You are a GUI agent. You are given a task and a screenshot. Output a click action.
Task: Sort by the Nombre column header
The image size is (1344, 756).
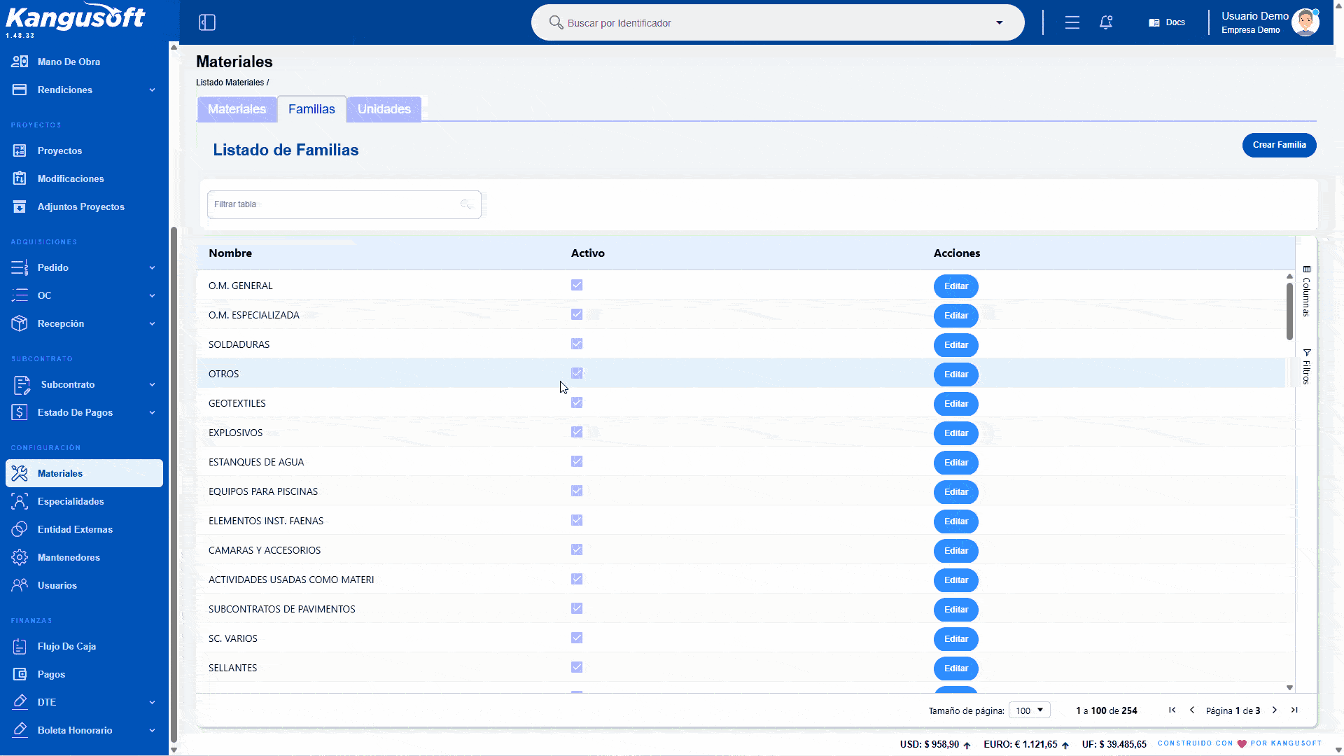point(230,253)
